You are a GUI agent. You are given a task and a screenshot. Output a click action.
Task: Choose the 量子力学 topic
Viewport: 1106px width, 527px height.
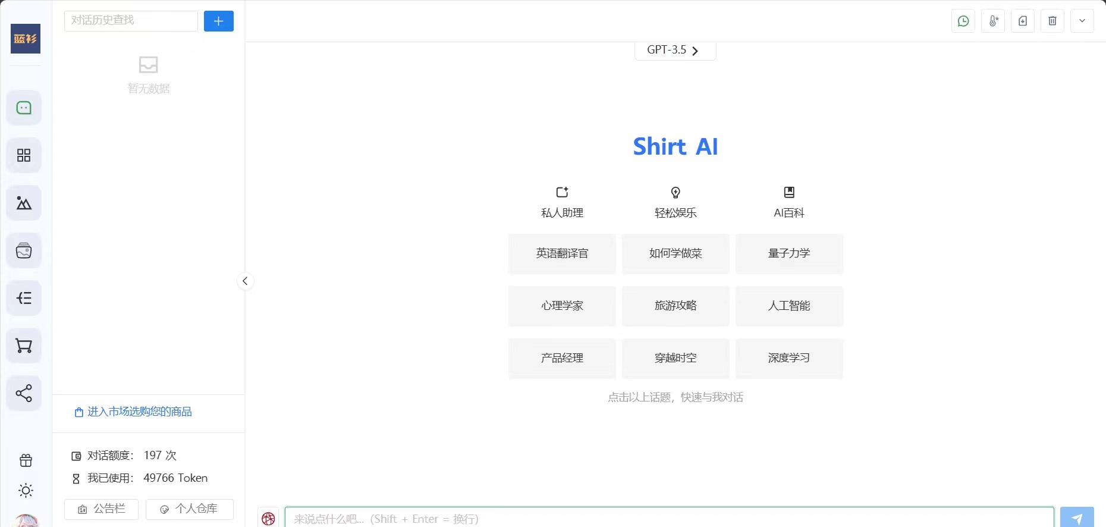pyautogui.click(x=789, y=253)
